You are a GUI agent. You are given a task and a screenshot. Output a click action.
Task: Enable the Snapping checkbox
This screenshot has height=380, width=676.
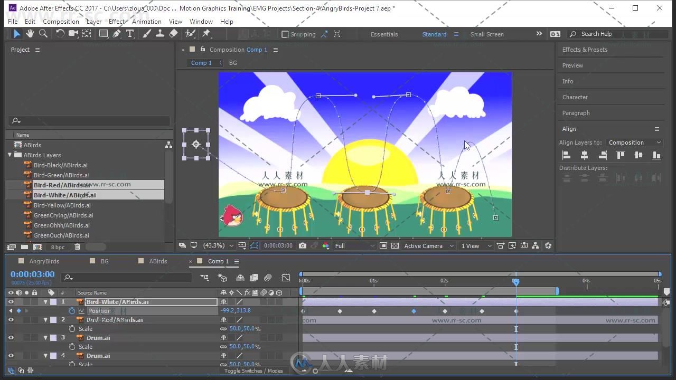point(285,34)
